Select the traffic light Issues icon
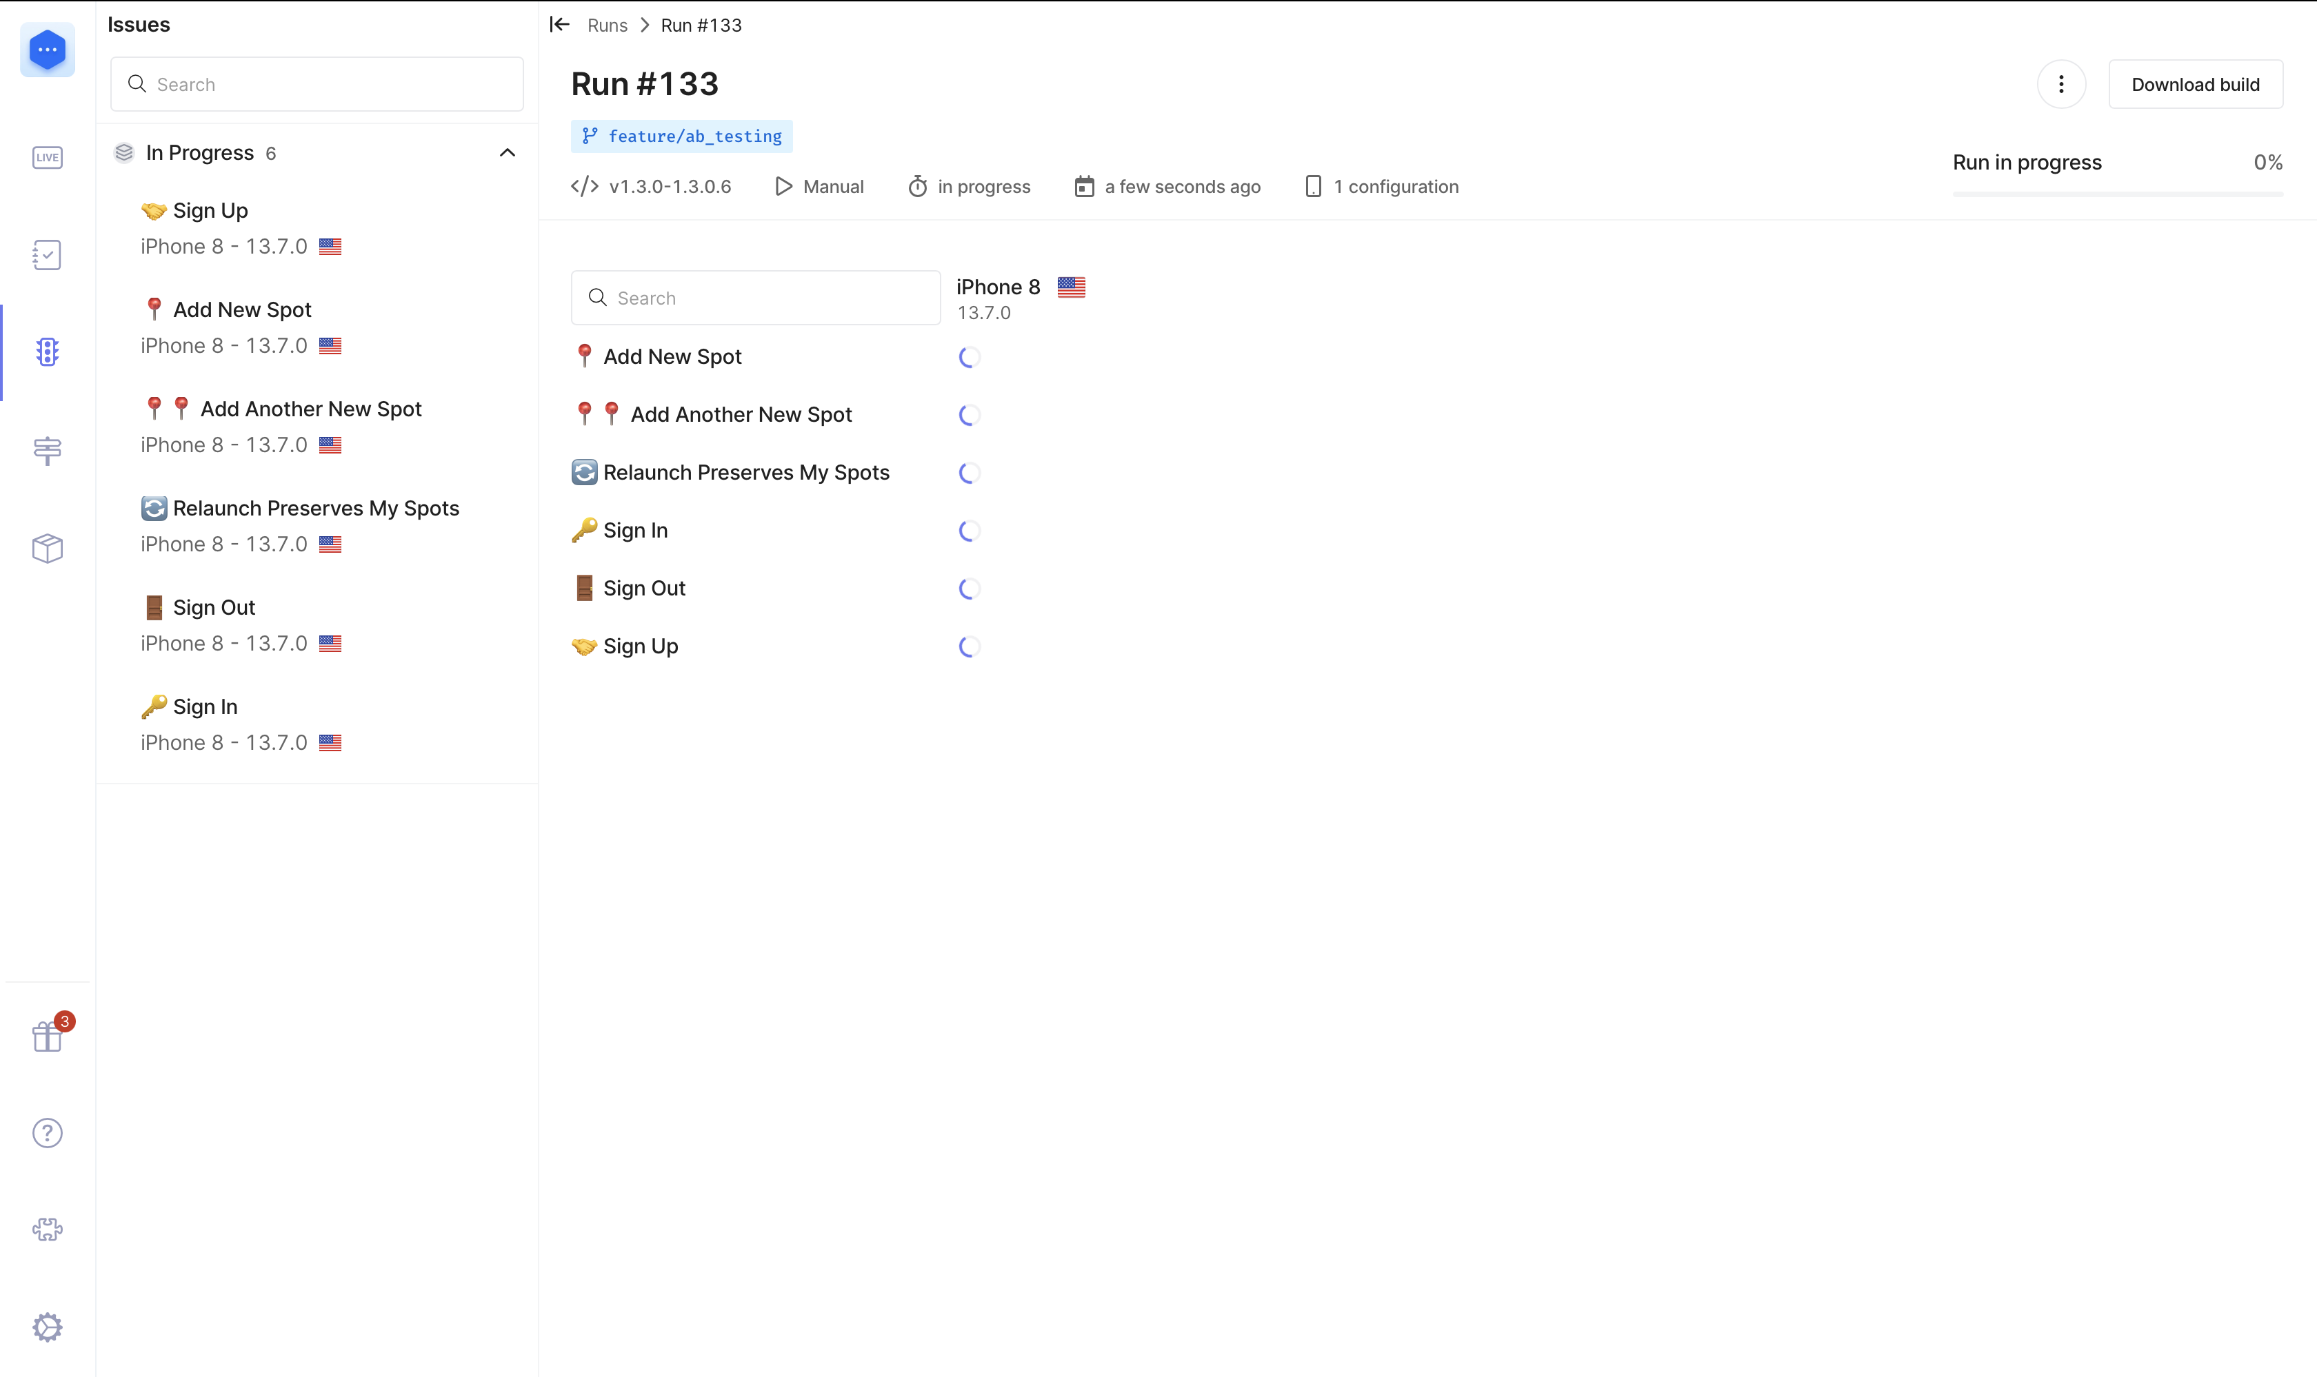2317x1377 pixels. point(48,351)
